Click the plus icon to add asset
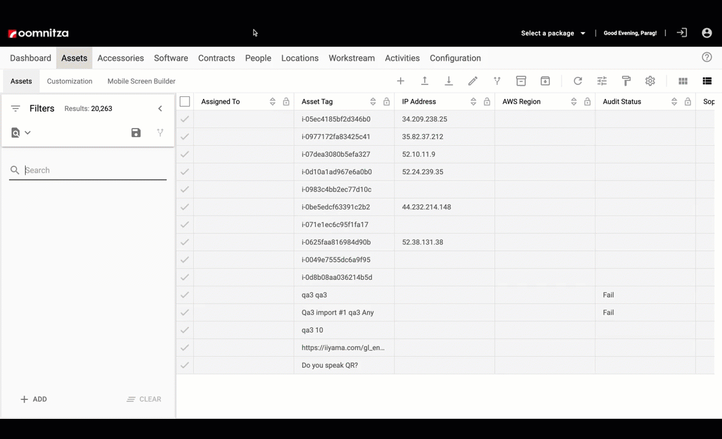The width and height of the screenshot is (722, 439). [401, 81]
